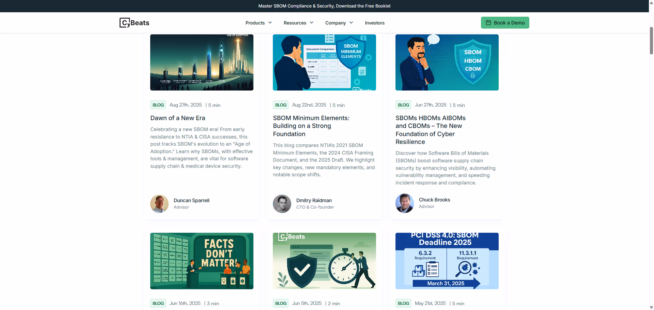The height and width of the screenshot is (310, 654).
Task: Click BLOG tag on Jun 16th post
Action: click(x=158, y=303)
